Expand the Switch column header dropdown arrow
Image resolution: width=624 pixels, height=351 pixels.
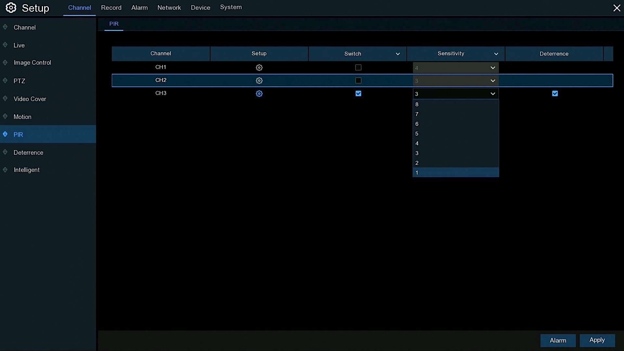point(398,54)
